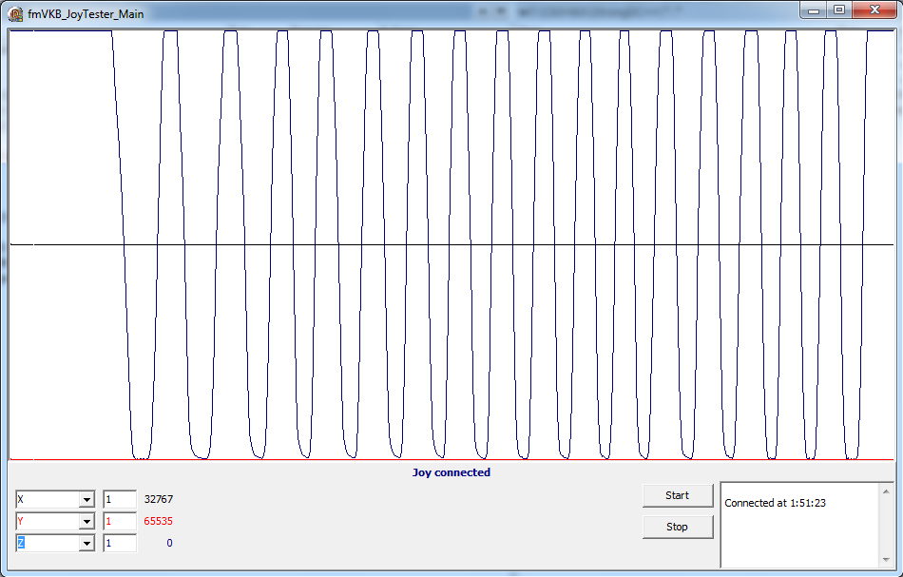This screenshot has height=577, width=903.
Task: Maximize the JoyTester window
Action: (x=839, y=10)
